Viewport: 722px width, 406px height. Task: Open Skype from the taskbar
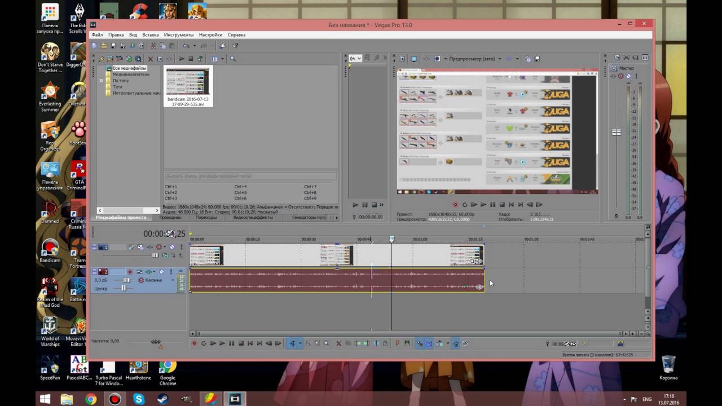[x=139, y=399]
